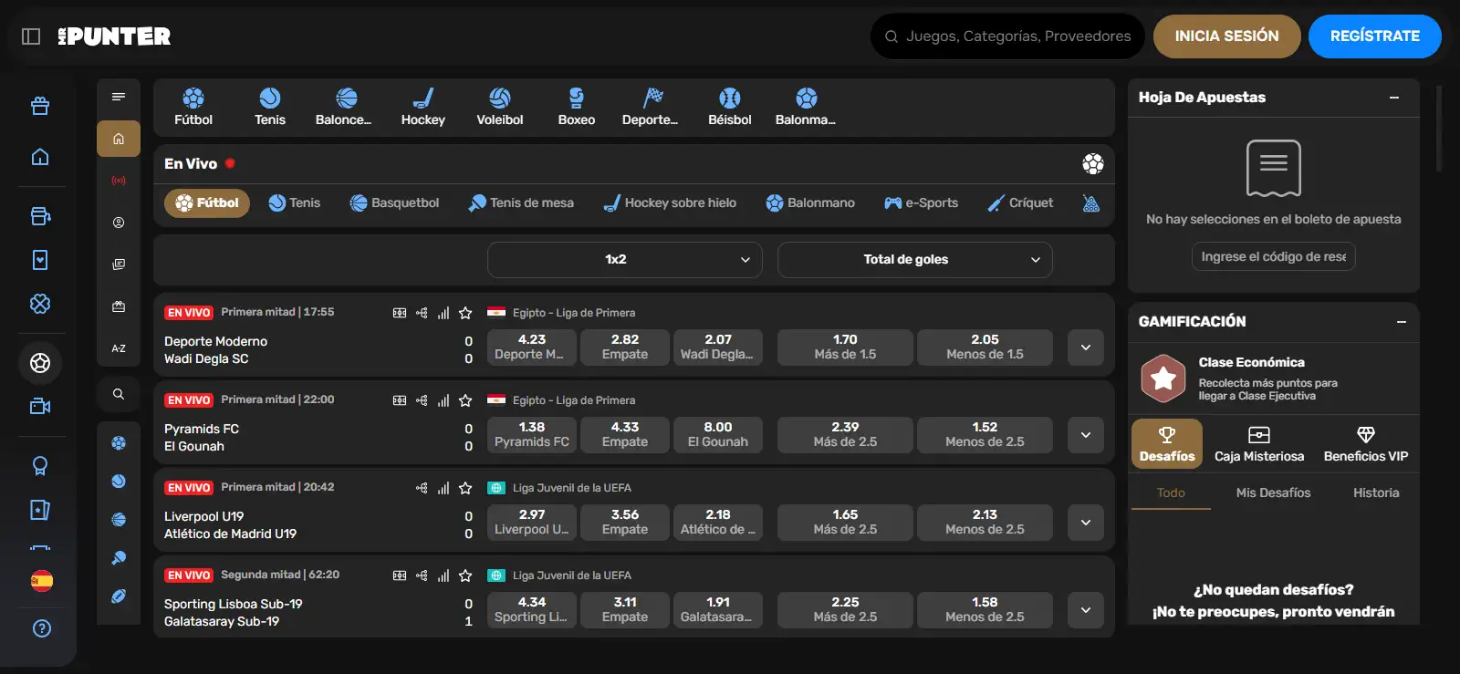Select the table tennis paddle icon in the sports sidebar

tap(119, 558)
